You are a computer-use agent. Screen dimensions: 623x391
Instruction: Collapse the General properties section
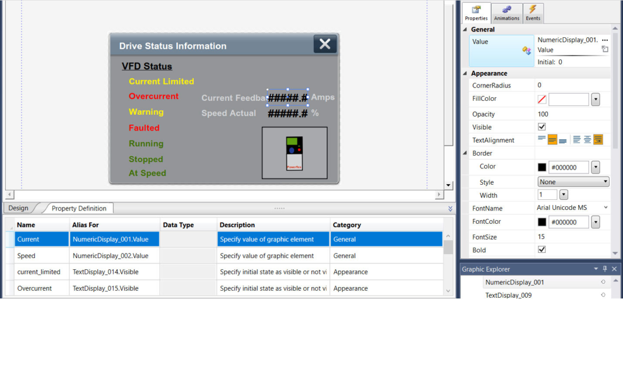(x=465, y=29)
